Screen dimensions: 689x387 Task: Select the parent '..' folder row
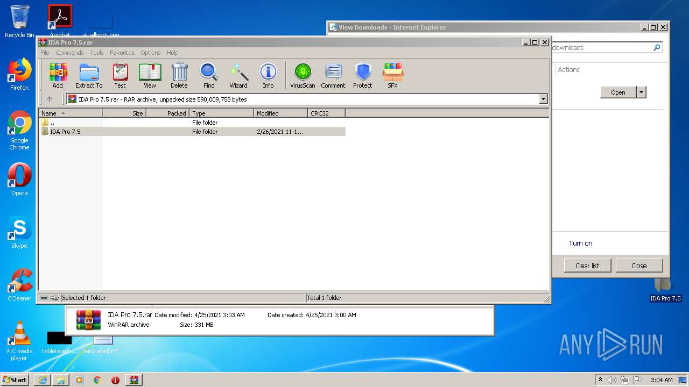pos(192,123)
